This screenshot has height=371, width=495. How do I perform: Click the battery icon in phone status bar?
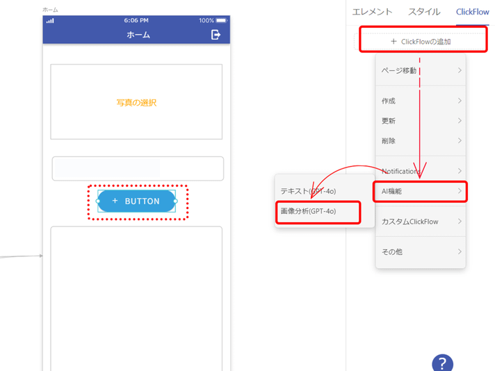[x=221, y=21]
